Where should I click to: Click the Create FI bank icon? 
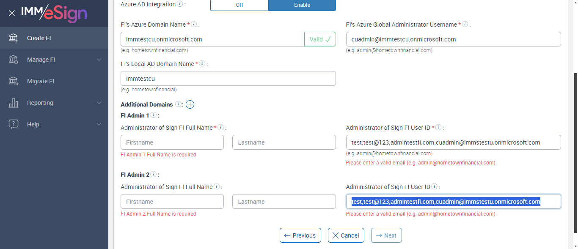(14, 38)
